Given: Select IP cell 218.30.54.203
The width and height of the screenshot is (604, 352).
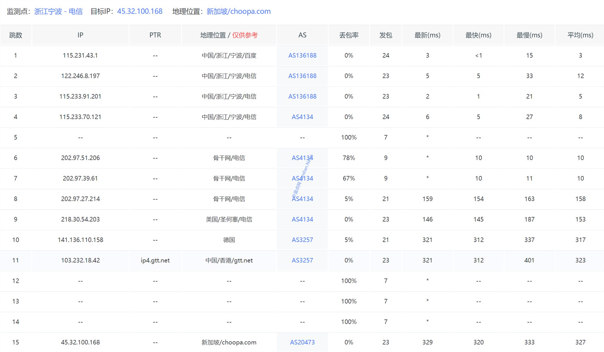Looking at the screenshot, I should 80,220.
